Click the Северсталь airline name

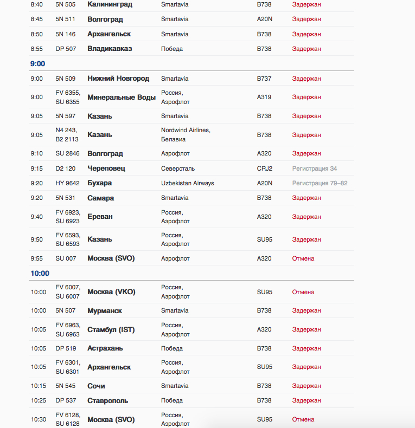[x=177, y=168]
